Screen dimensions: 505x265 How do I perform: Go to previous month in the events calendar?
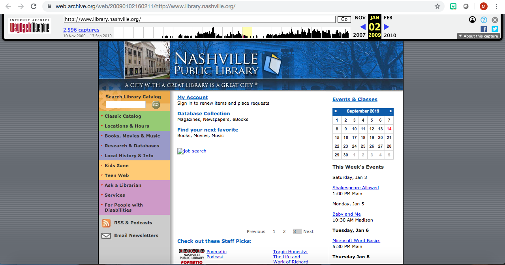click(x=336, y=111)
